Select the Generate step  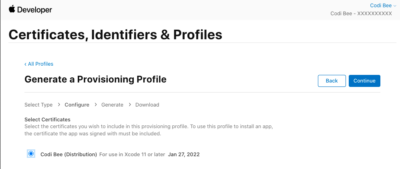112,105
